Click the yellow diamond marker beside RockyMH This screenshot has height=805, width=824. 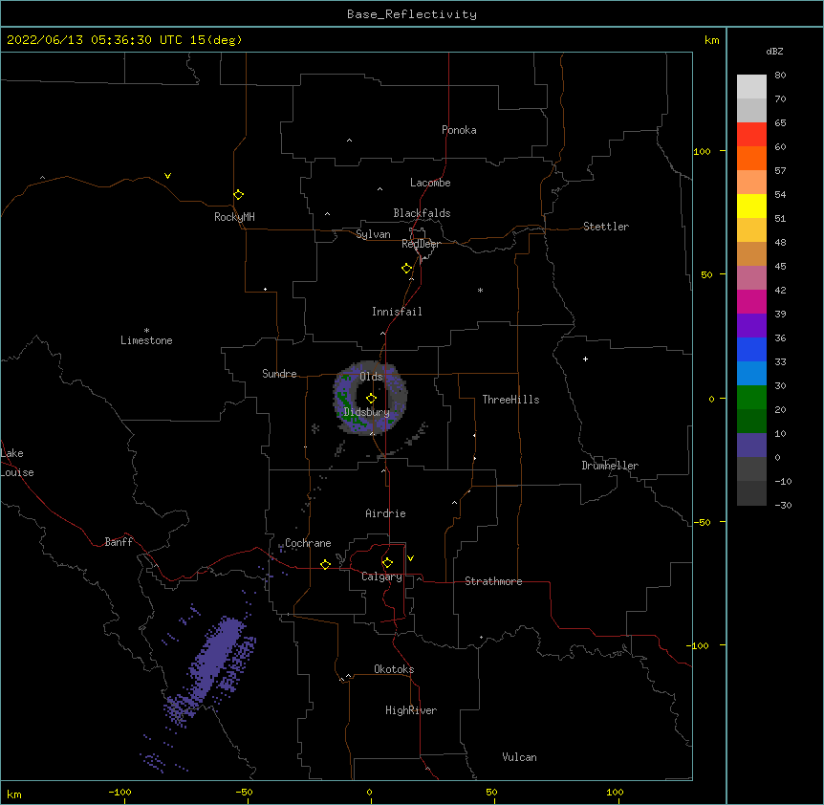pos(238,195)
